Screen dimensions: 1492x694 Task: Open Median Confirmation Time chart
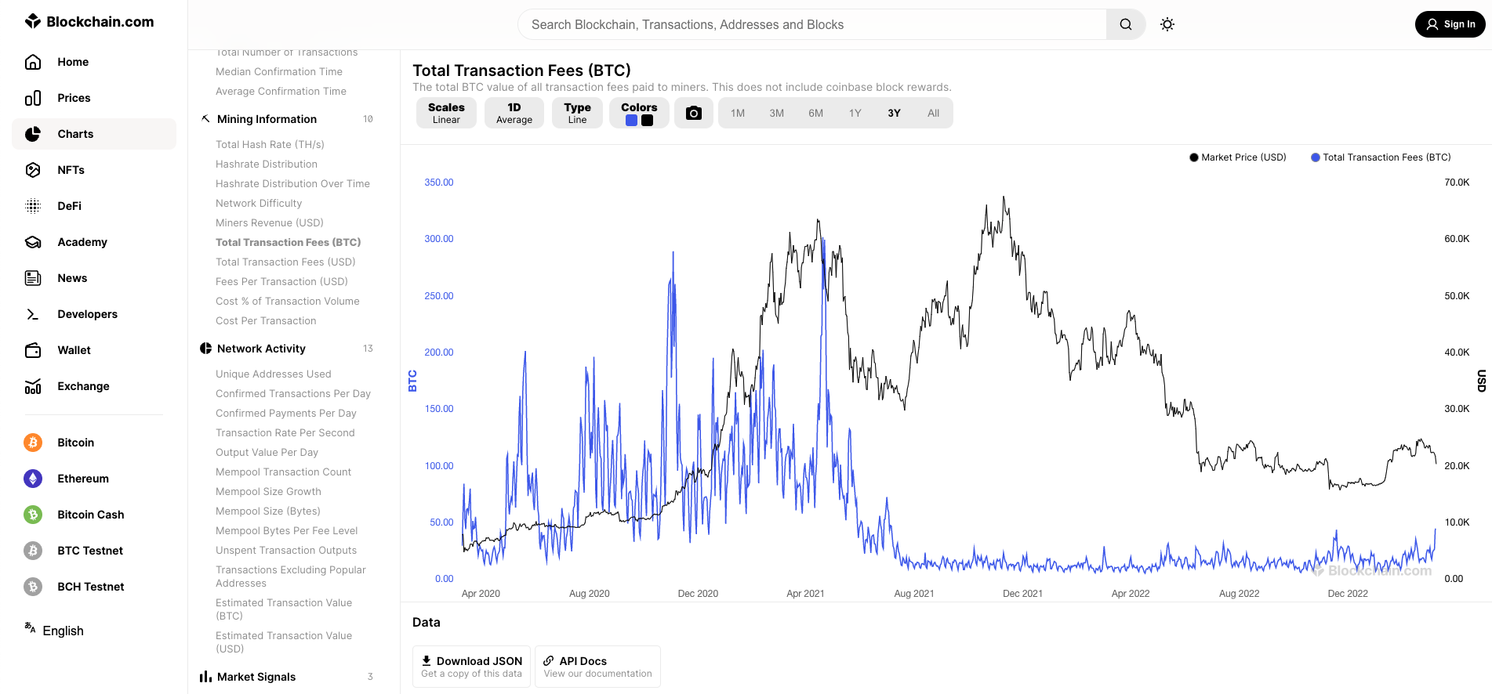tap(279, 71)
